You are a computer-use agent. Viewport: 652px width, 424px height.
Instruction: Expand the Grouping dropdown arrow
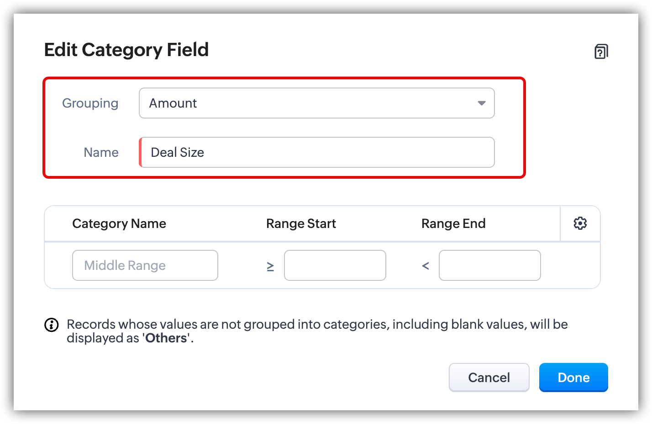pos(481,103)
